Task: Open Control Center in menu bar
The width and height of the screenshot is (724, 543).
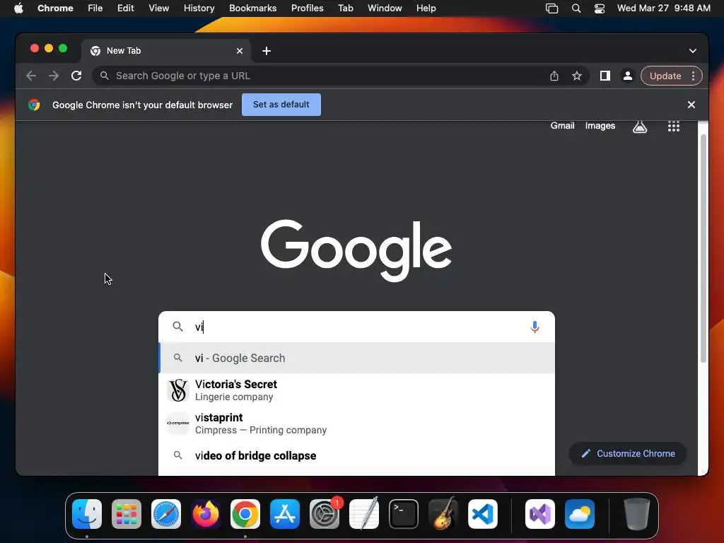Action: pyautogui.click(x=600, y=8)
